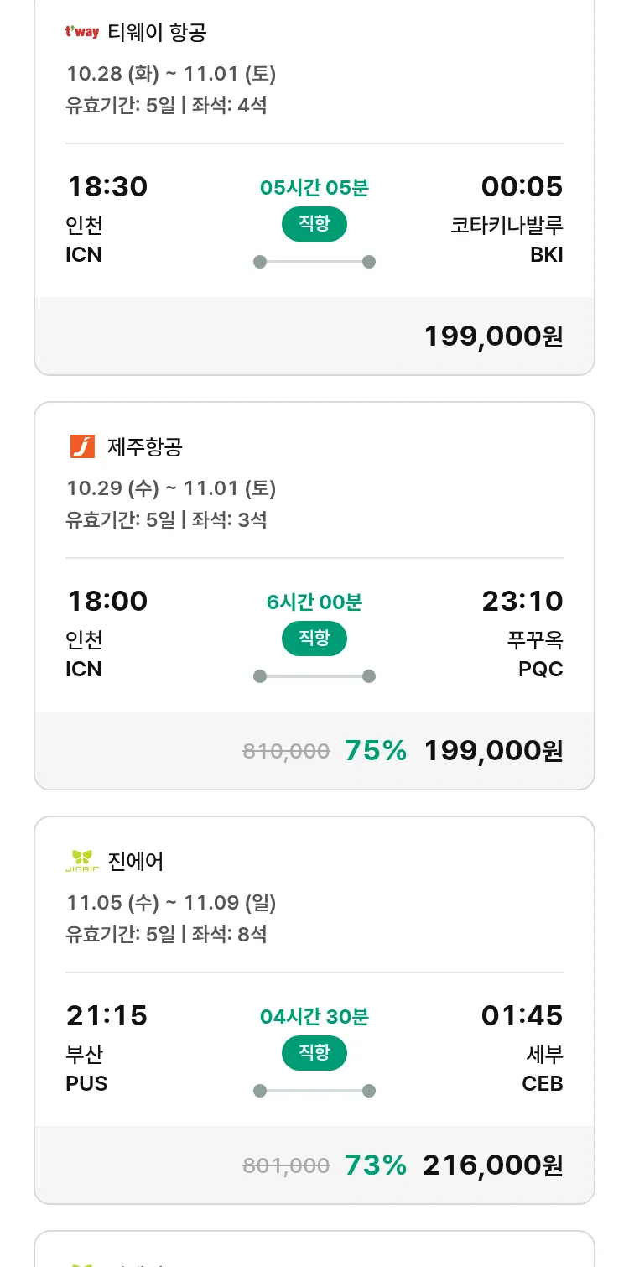
Task: Click the 199,000원 price next to 75%
Action: (x=493, y=751)
